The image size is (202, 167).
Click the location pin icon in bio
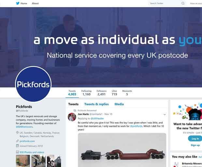[x=17, y=132]
